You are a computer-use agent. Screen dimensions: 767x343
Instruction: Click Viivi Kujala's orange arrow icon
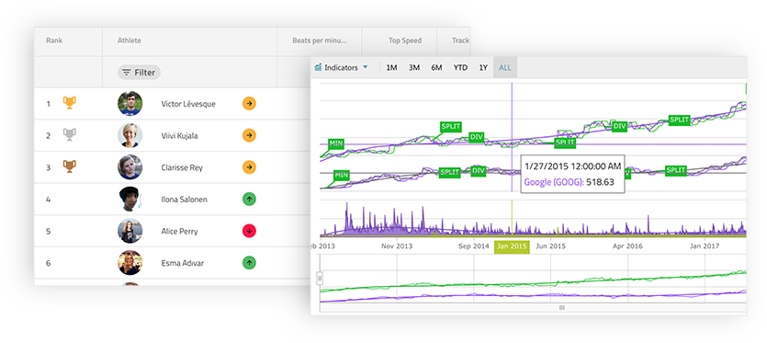pyautogui.click(x=250, y=135)
